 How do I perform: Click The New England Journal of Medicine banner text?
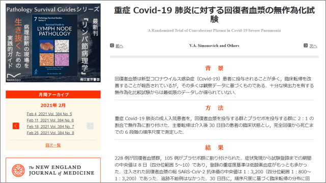[x=61, y=170]
